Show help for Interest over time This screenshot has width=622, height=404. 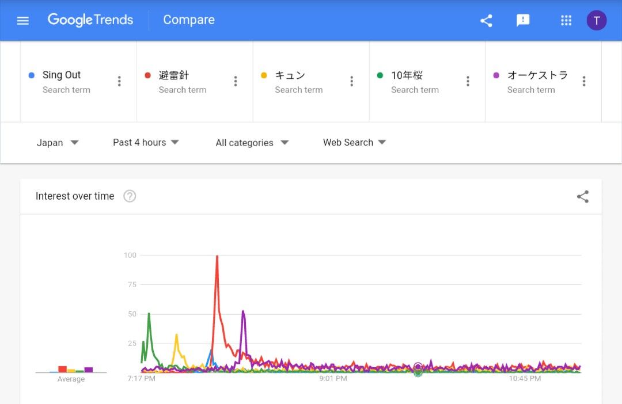coord(130,196)
